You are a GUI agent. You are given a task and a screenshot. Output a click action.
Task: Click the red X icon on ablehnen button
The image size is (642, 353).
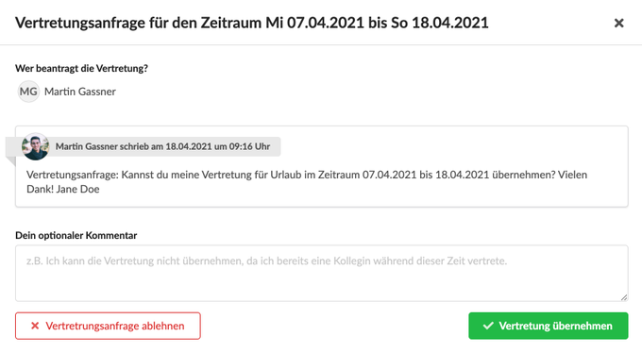pos(35,326)
